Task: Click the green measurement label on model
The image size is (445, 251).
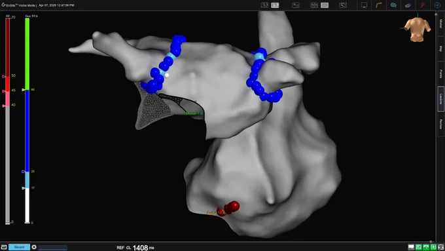Action: [194, 113]
